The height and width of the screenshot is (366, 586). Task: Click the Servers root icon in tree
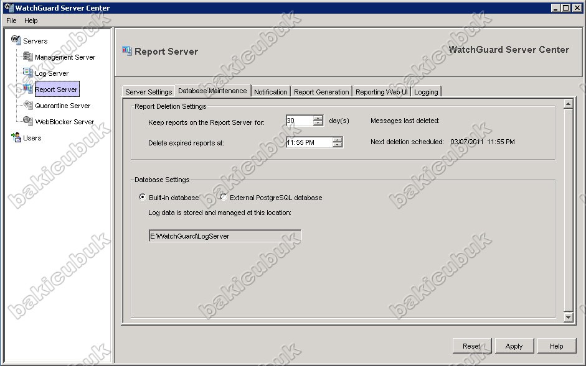pos(16,40)
